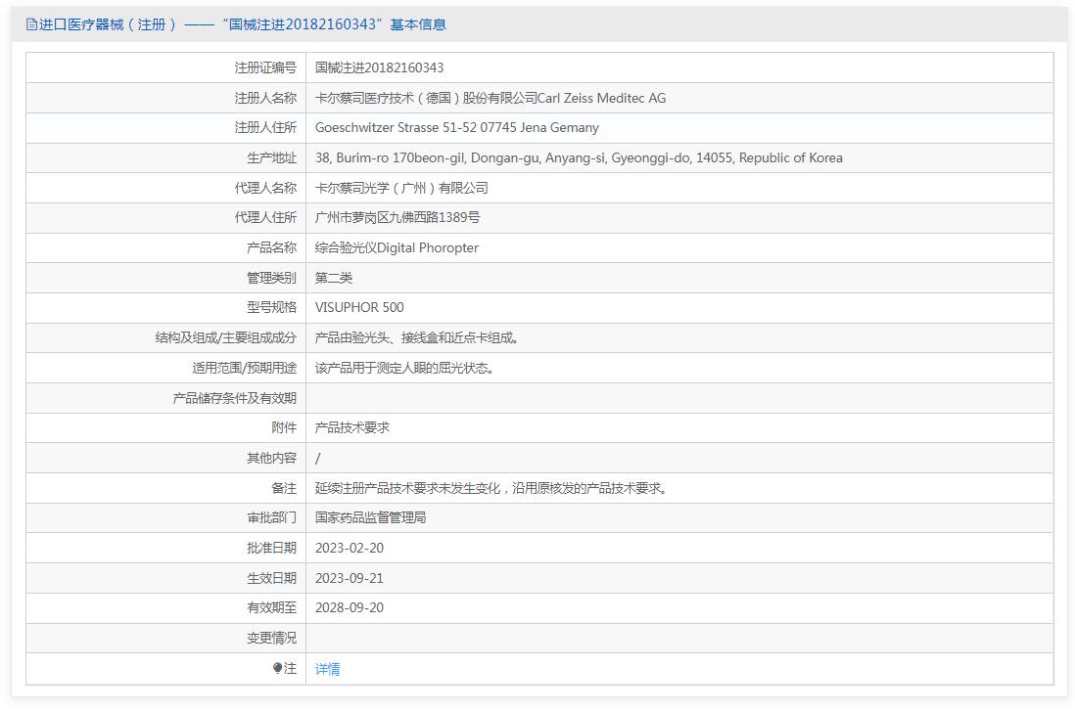Open the 详情 link in the 注 row
Image resolution: width=1075 pixels, height=712 pixels.
click(328, 669)
